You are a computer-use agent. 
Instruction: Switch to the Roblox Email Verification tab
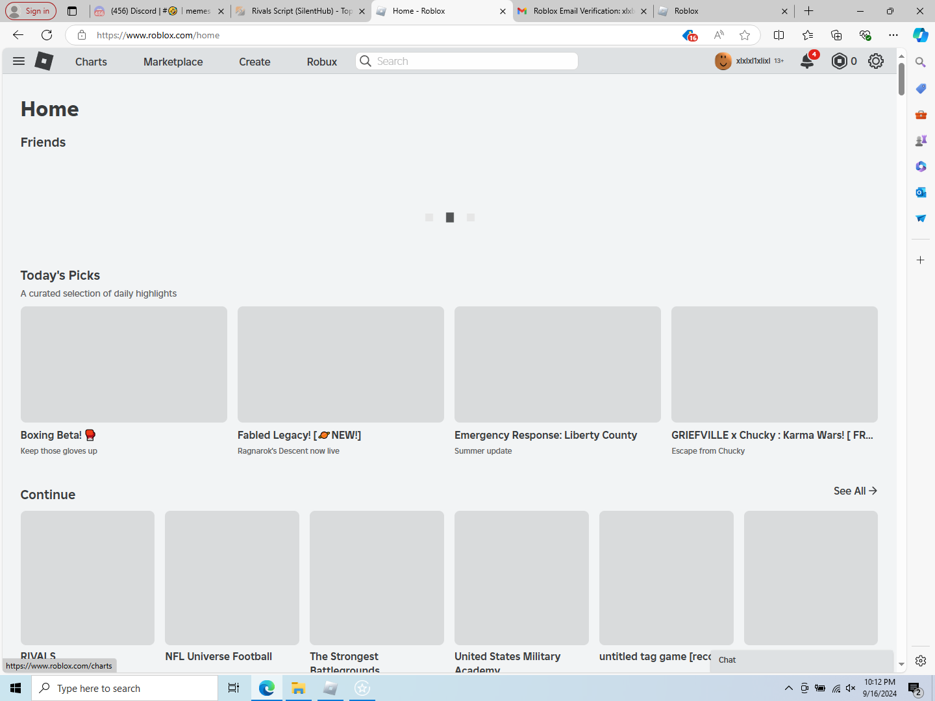click(x=584, y=11)
